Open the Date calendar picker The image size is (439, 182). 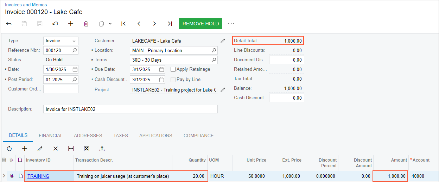tap(75, 69)
